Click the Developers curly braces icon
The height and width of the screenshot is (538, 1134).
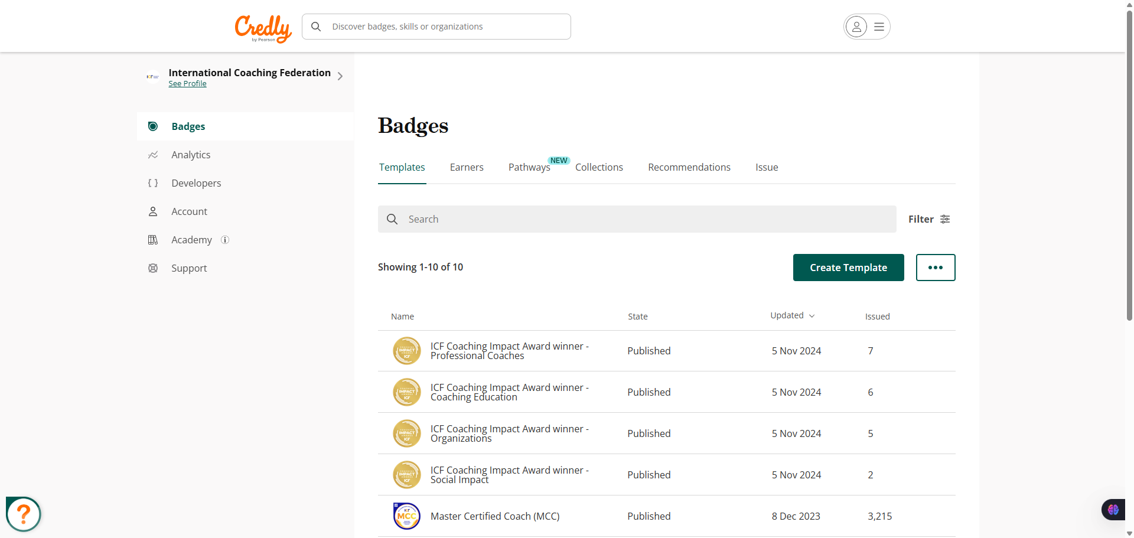click(153, 183)
